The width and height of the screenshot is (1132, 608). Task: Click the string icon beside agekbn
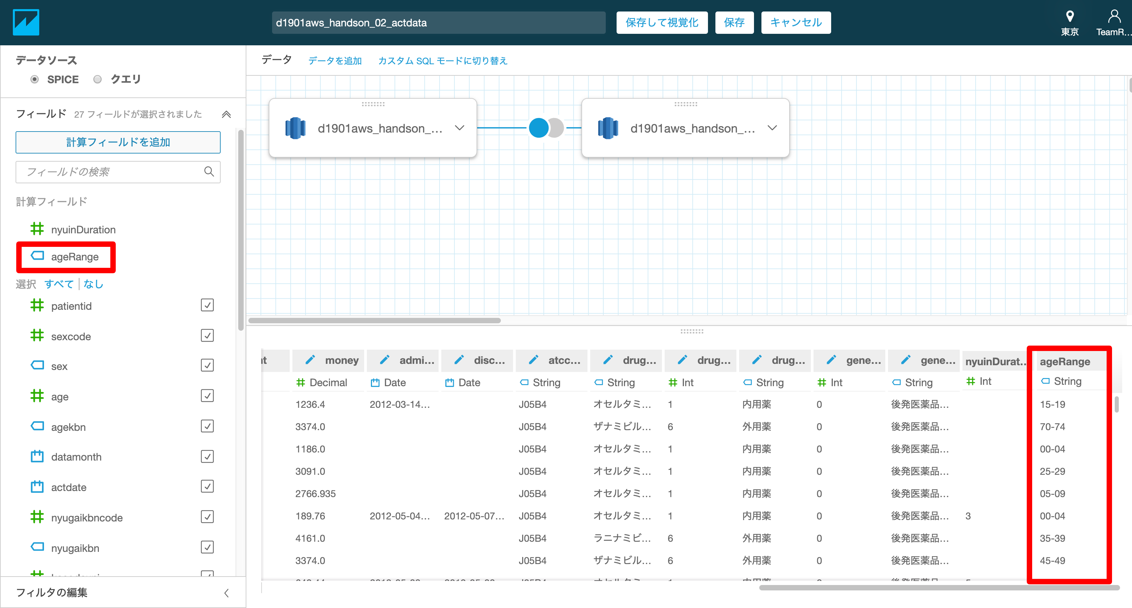37,426
